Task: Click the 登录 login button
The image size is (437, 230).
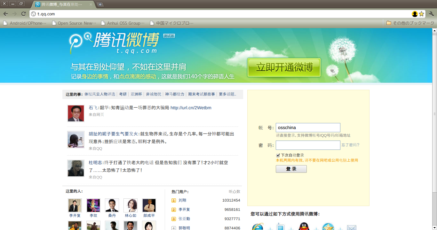Action: click(x=291, y=169)
